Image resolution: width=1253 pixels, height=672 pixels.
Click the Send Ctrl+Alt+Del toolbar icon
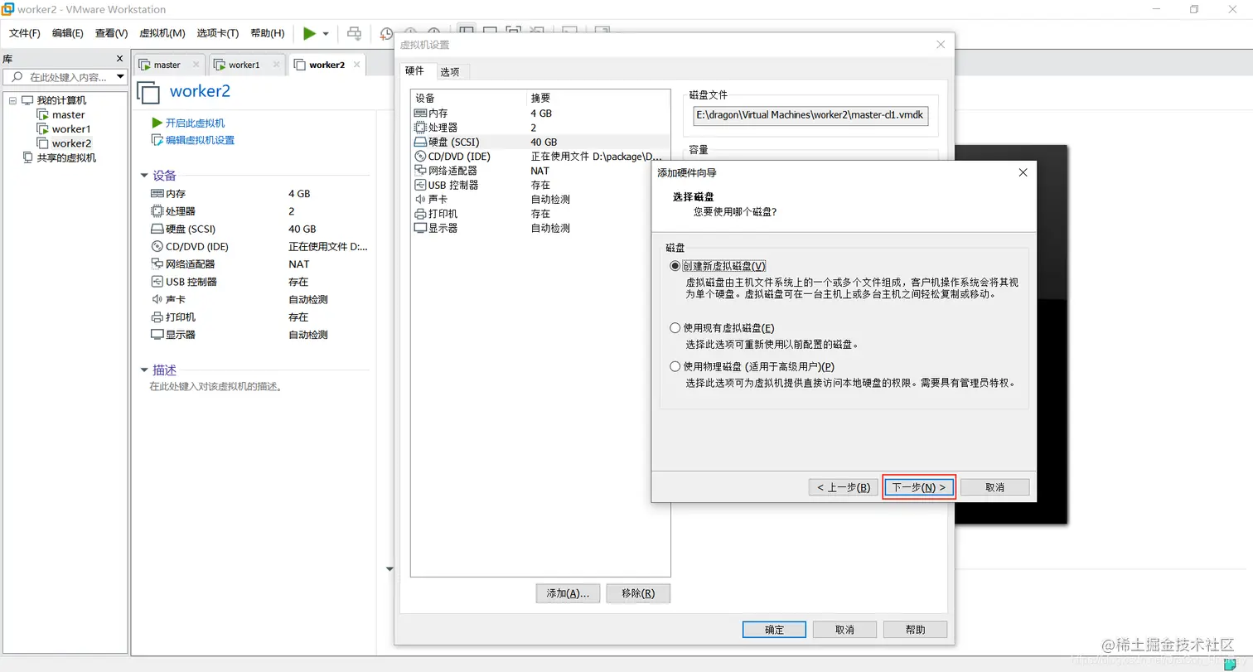(354, 33)
